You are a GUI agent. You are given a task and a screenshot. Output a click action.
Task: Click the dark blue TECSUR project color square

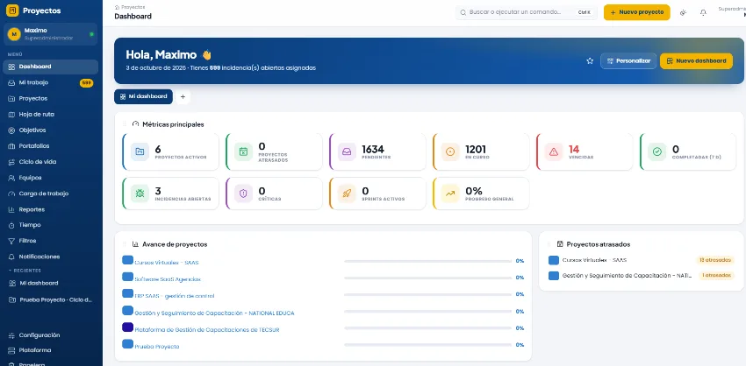click(x=127, y=327)
